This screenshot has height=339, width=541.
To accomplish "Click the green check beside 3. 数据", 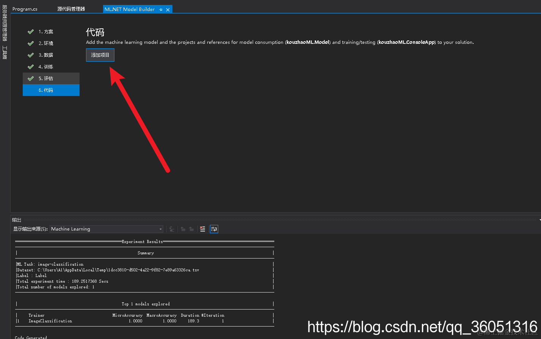I will 31,55.
